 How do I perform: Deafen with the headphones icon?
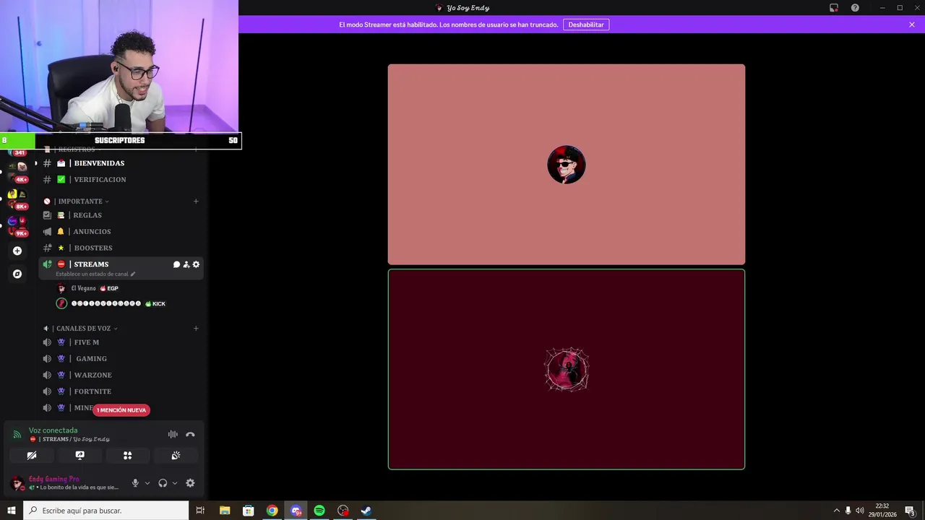tap(163, 483)
